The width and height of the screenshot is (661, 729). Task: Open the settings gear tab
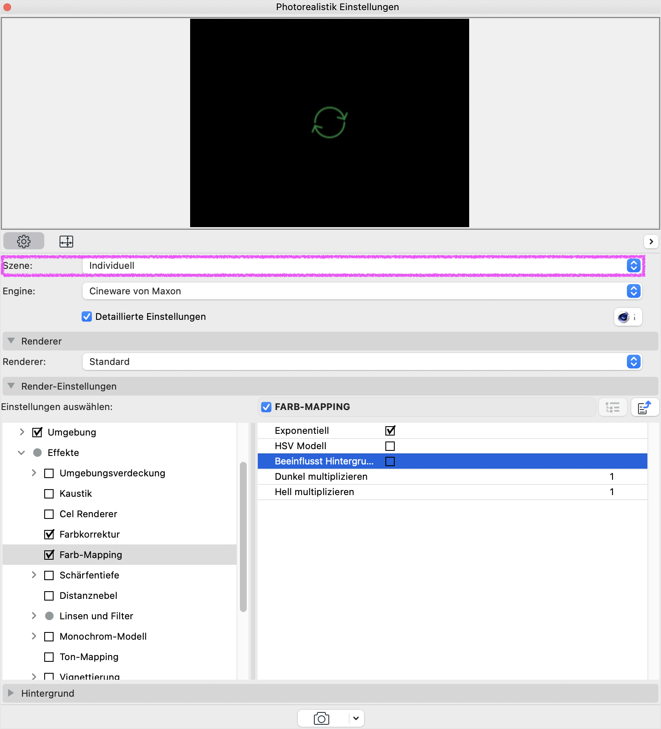[x=24, y=241]
